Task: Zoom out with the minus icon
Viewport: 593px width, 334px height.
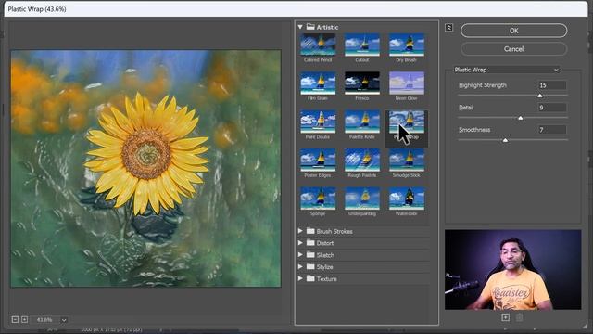Action: click(15, 319)
